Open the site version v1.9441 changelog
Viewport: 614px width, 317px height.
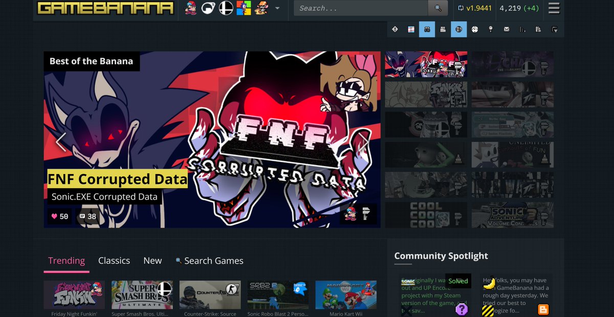(x=474, y=8)
